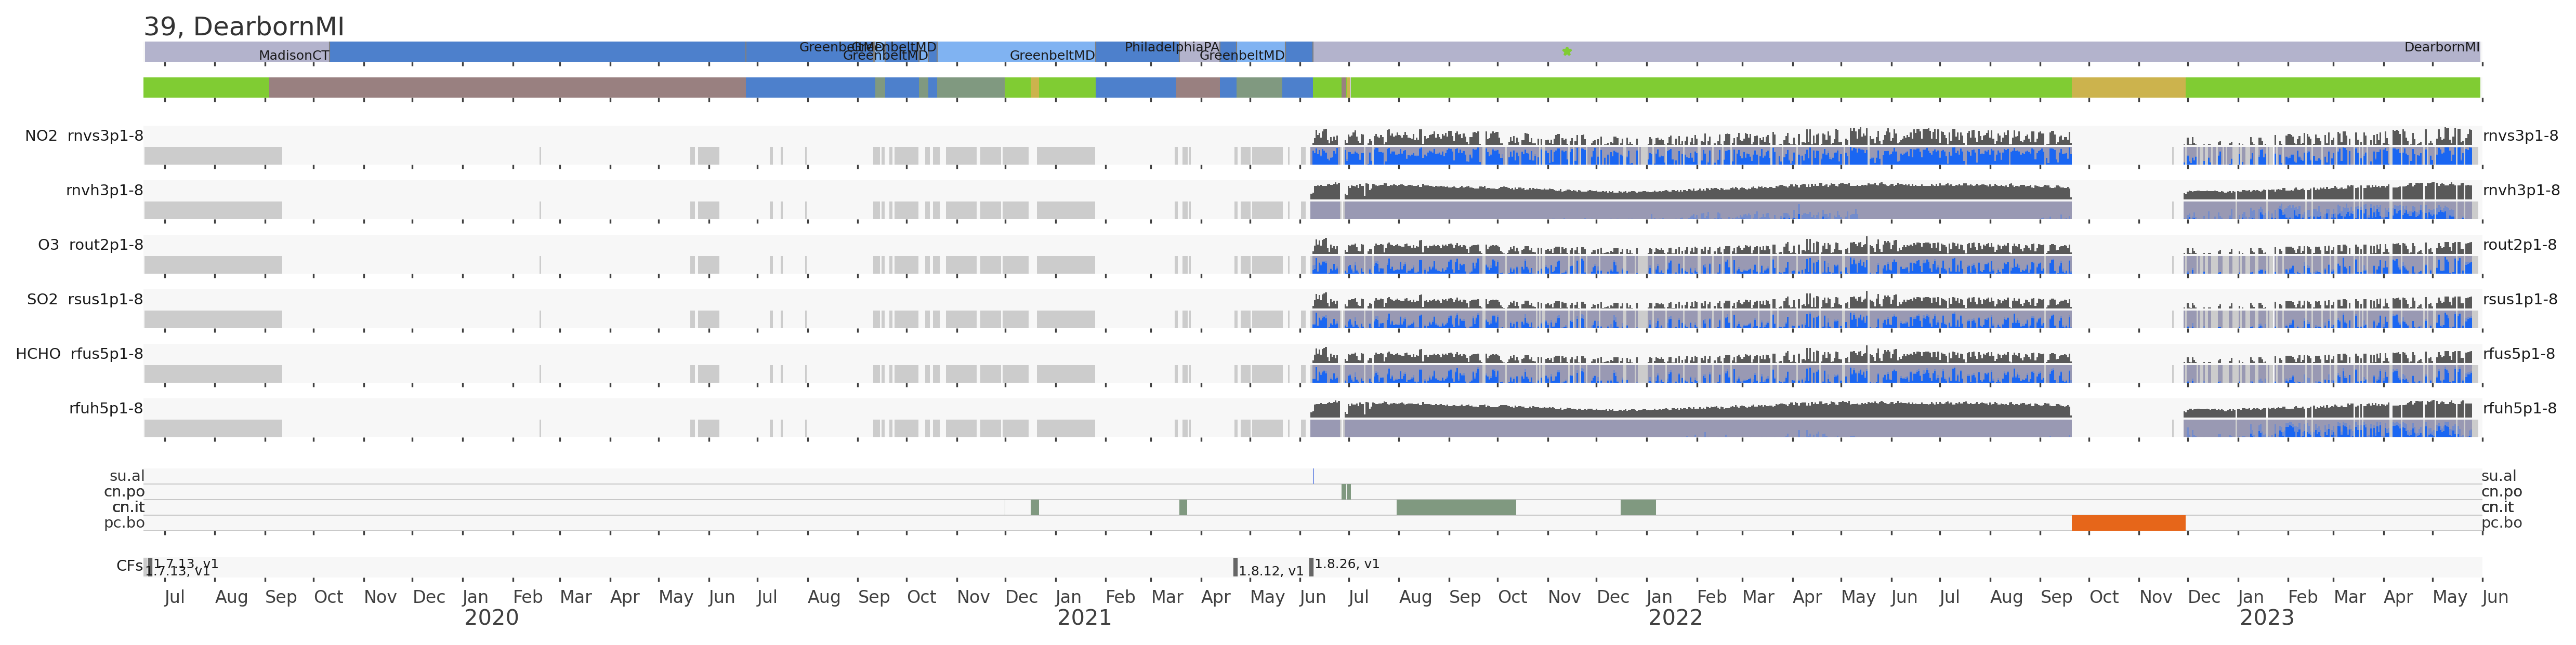
Task: Click the 1.8.12, v1 calibration marker label
Action: point(1270,571)
